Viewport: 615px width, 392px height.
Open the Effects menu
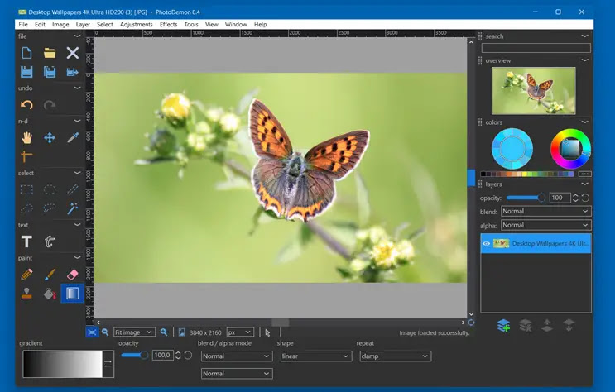point(168,25)
